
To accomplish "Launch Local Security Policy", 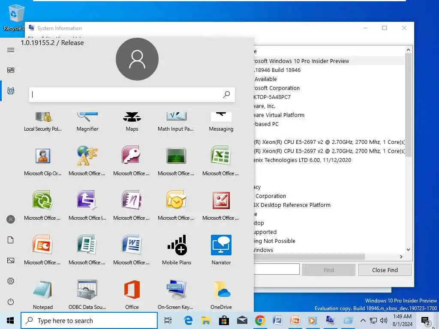I will [x=43, y=122].
